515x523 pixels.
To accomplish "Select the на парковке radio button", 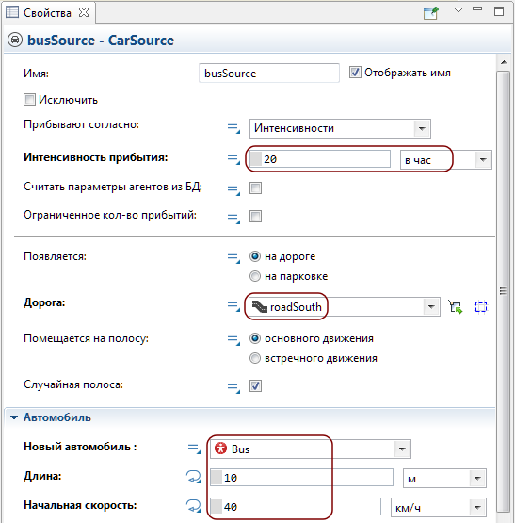I will [254, 276].
